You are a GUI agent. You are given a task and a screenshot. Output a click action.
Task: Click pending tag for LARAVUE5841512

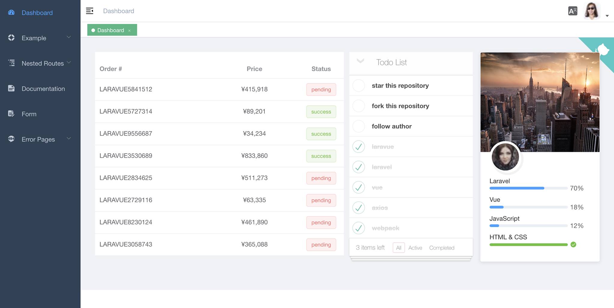click(321, 89)
